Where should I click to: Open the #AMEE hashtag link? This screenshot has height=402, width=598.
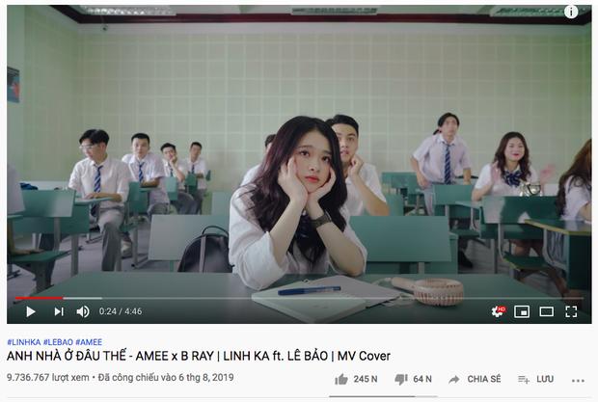pyautogui.click(x=89, y=342)
